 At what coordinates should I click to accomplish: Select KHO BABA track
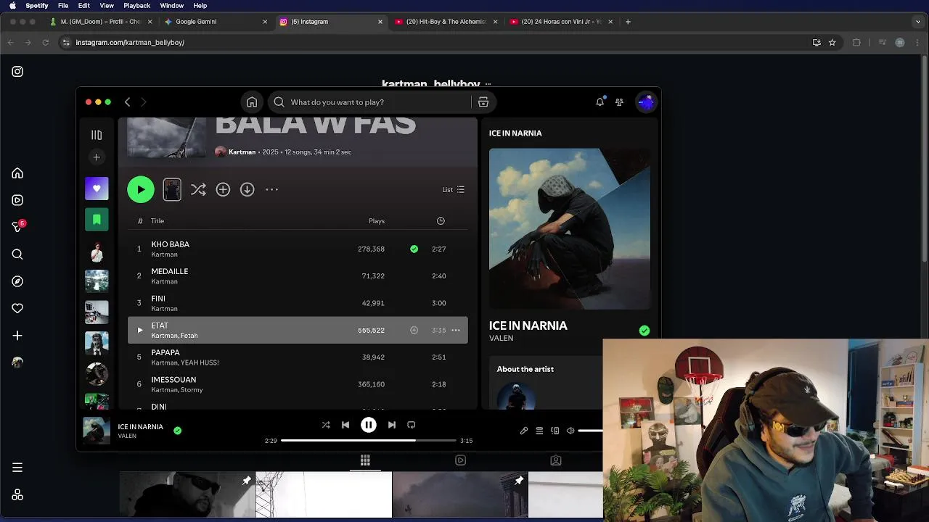(298, 249)
